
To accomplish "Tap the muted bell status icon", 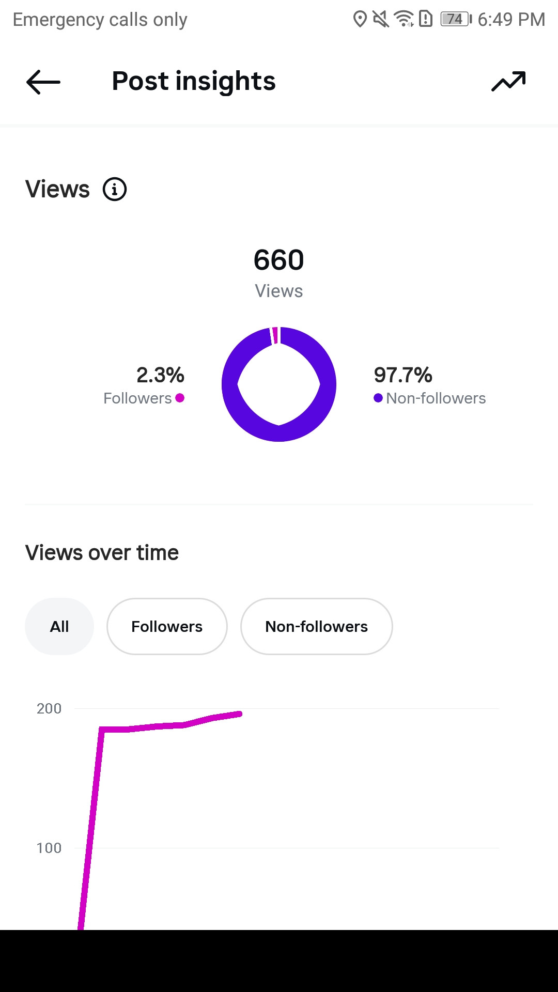I will 381,19.
